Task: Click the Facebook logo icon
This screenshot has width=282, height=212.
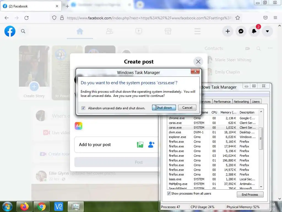Action: pyautogui.click(x=10, y=31)
